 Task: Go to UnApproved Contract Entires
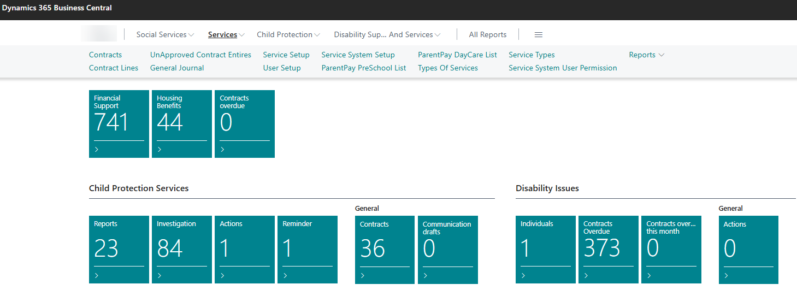point(200,55)
